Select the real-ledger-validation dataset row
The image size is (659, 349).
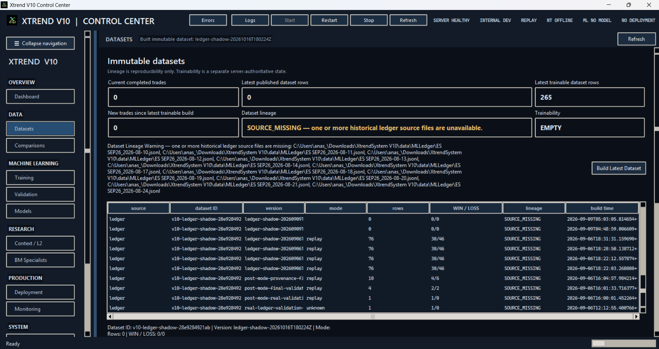[x=373, y=308]
